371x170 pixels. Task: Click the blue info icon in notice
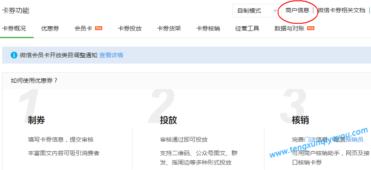[14, 56]
